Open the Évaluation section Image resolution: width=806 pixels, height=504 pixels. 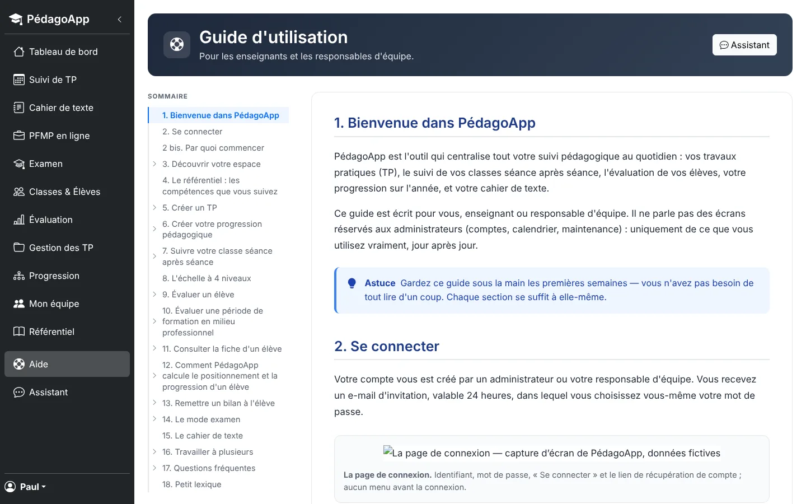(x=67, y=220)
